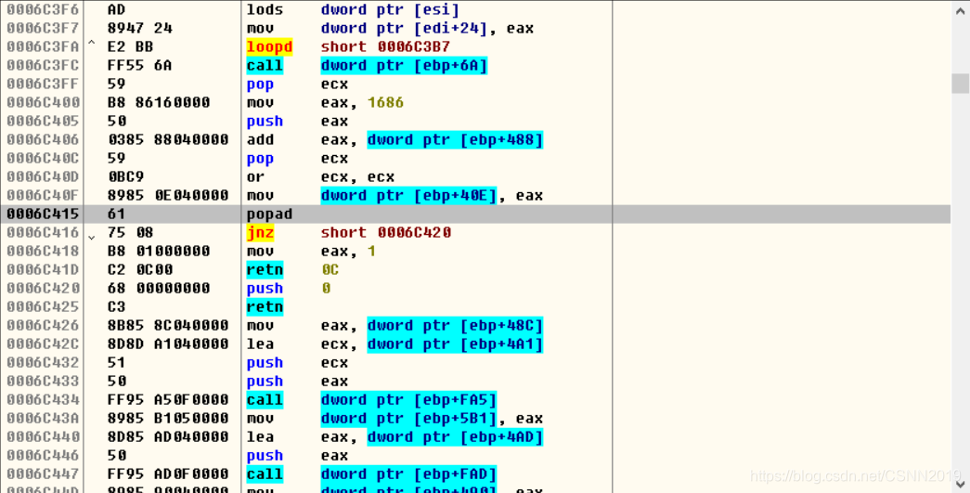The image size is (970, 493).
Task: Click operand dword ptr [ebp+4AD]
Action: coord(456,436)
